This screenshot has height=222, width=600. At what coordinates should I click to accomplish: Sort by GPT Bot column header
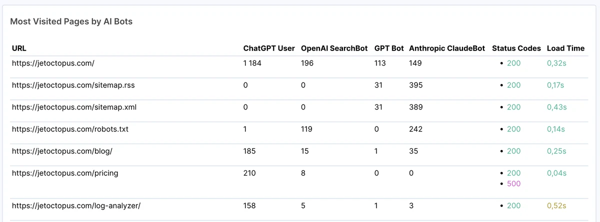389,48
